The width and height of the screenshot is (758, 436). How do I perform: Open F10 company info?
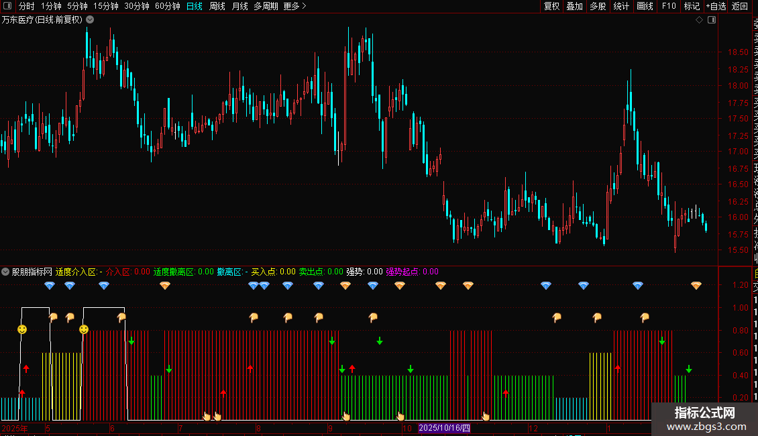tap(669, 6)
